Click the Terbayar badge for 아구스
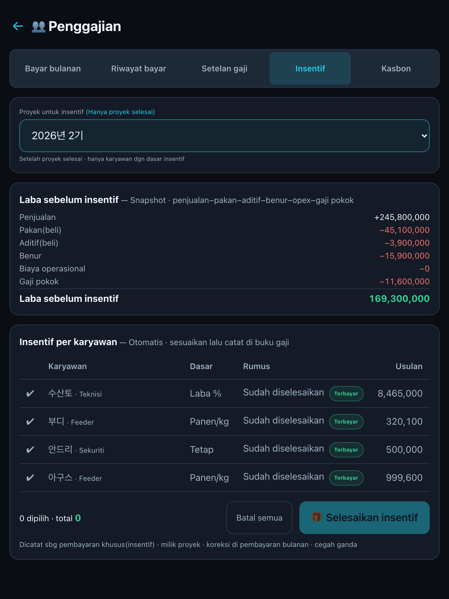The height and width of the screenshot is (599, 449). pos(346,478)
